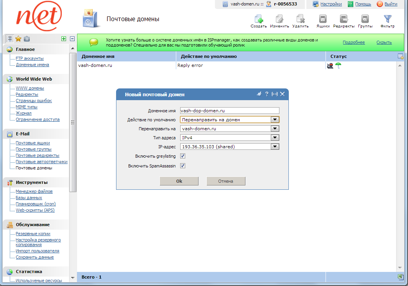This screenshot has height=286, width=408.
Task: Click the Удалить (Delete) toolbar icon
Action: (x=300, y=19)
